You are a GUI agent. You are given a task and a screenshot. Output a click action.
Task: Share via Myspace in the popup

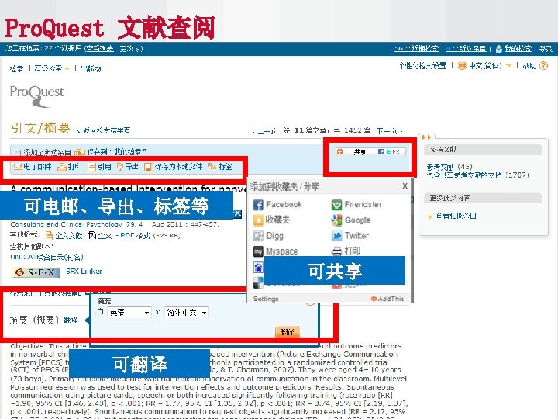coord(275,251)
